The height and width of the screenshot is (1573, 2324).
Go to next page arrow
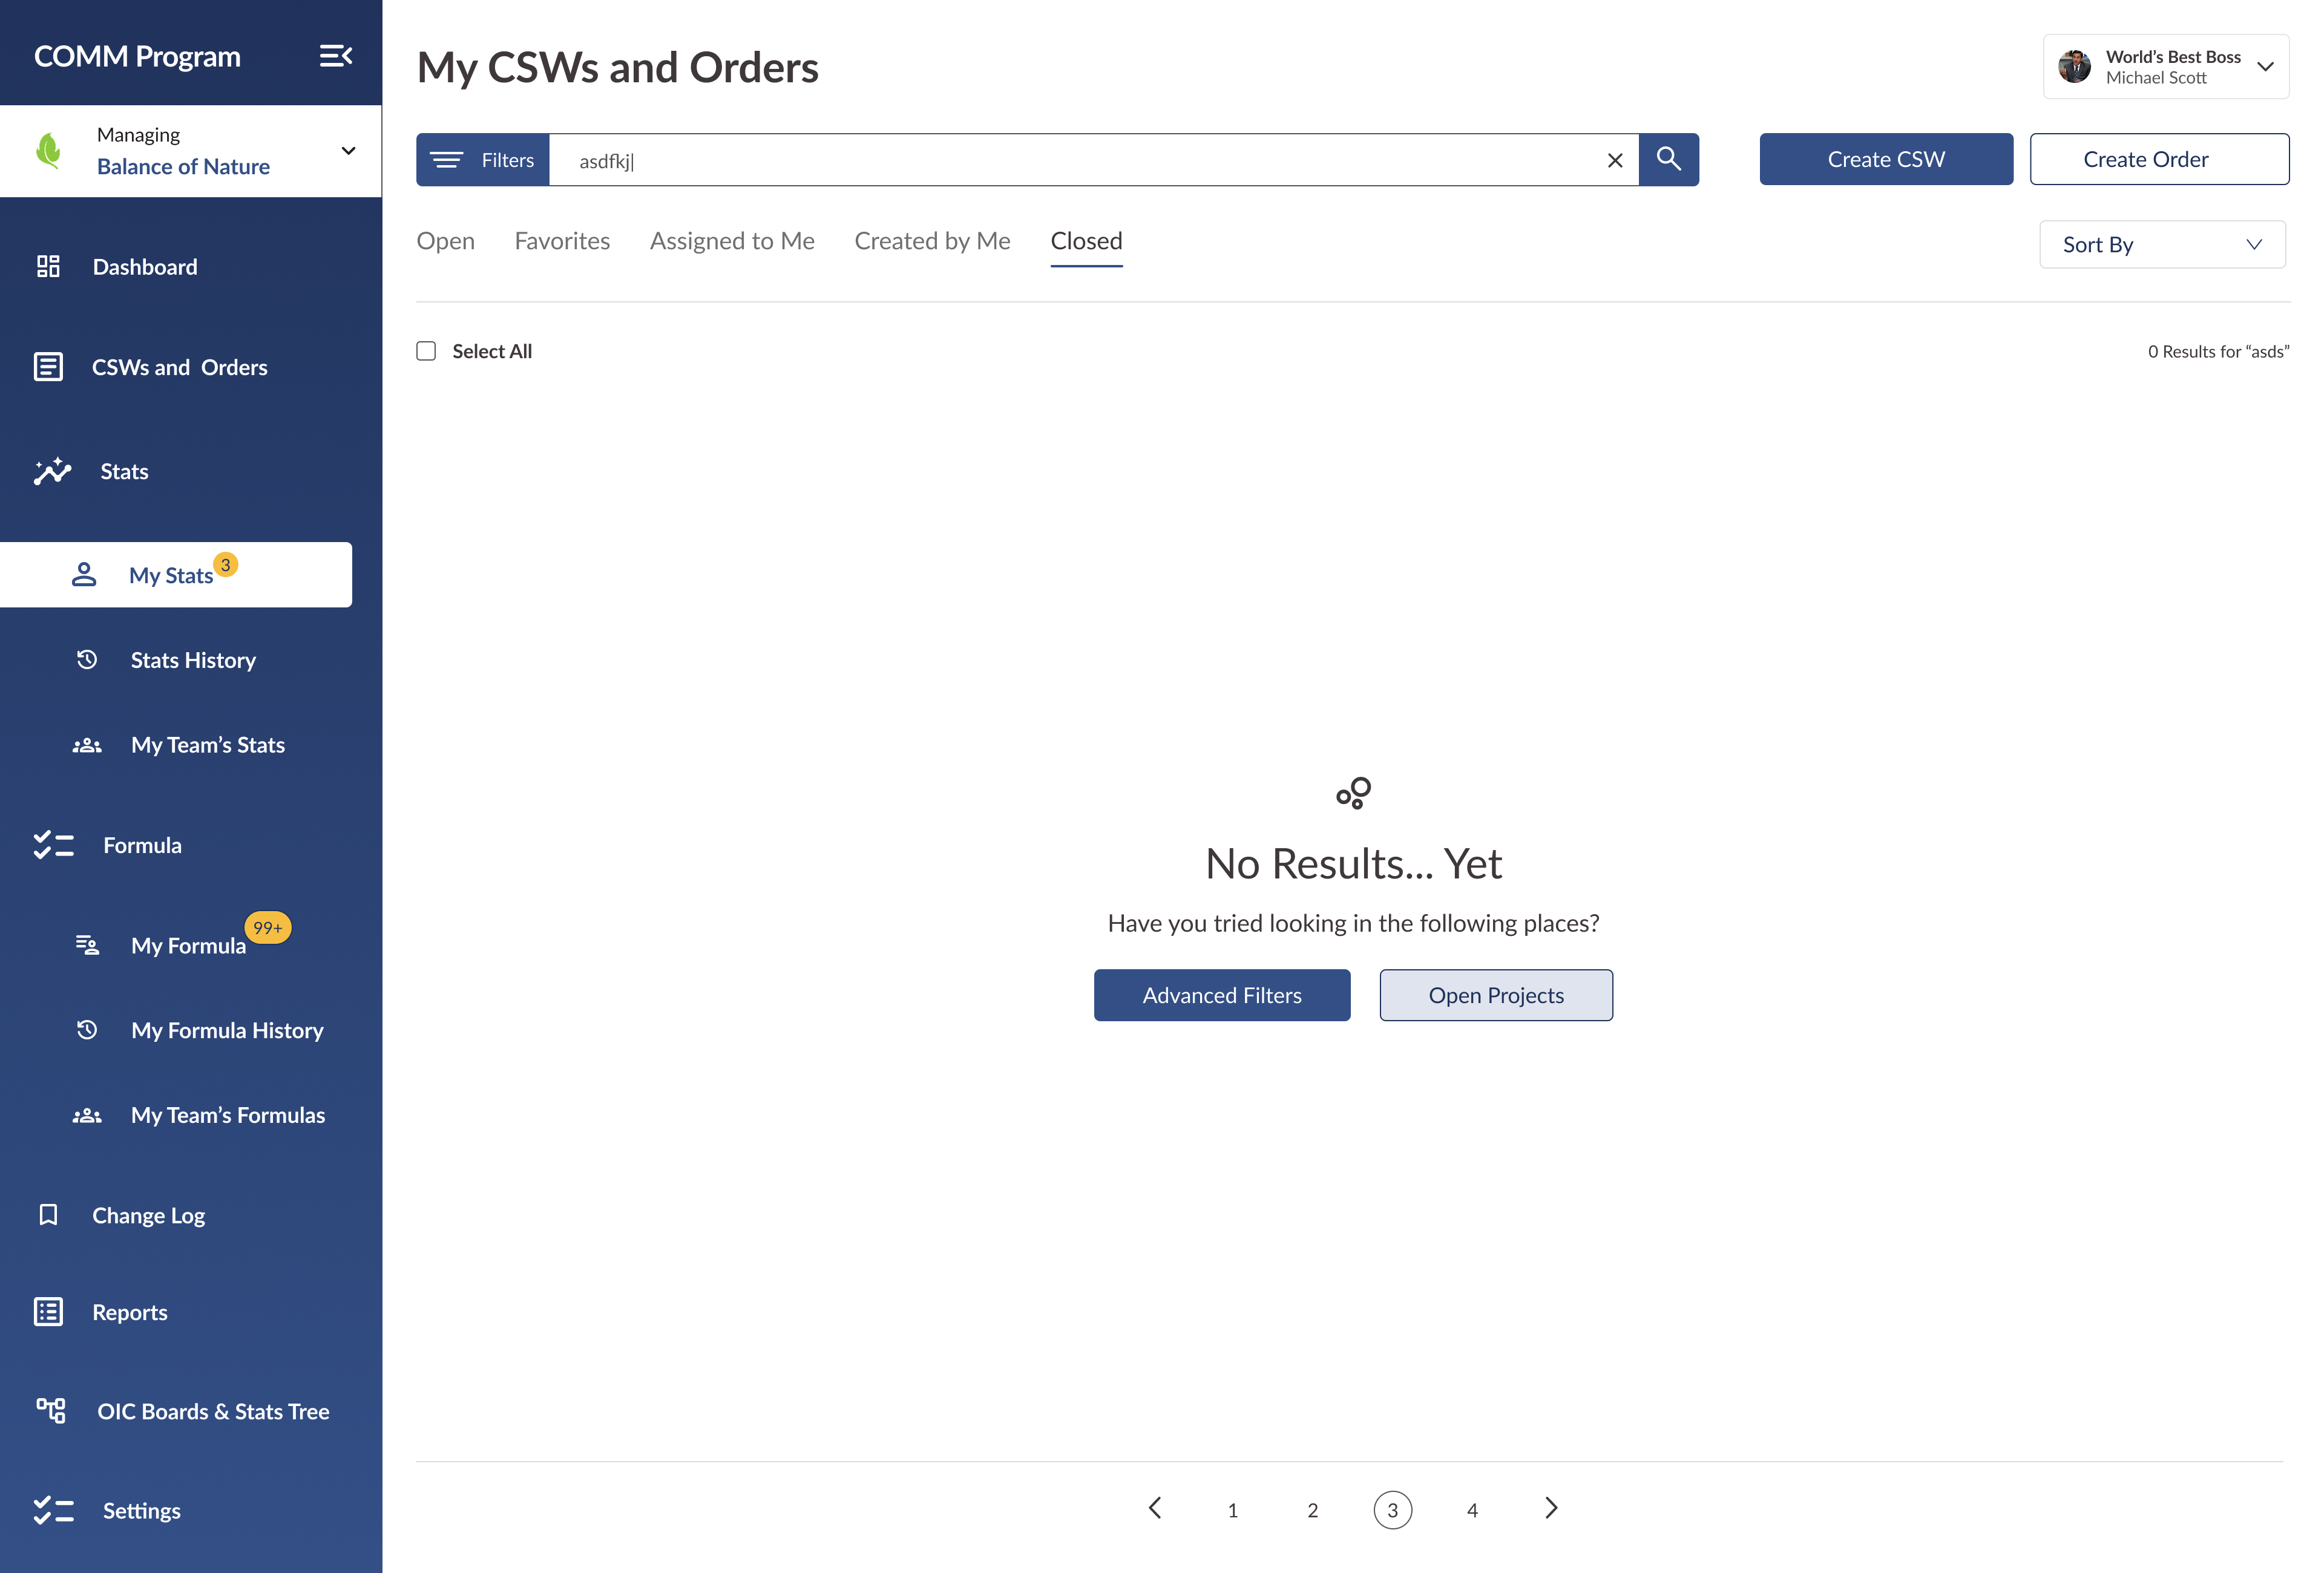1551,1508
